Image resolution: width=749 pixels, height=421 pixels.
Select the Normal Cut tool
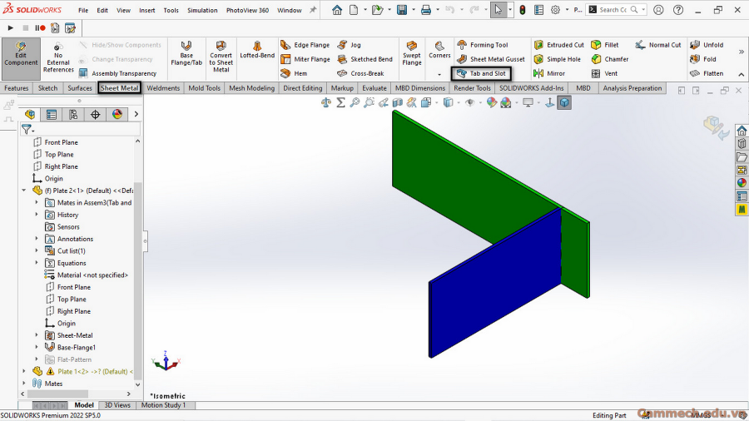[x=658, y=45]
